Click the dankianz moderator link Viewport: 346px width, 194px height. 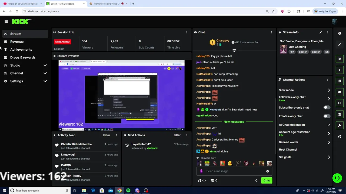tap(152, 148)
